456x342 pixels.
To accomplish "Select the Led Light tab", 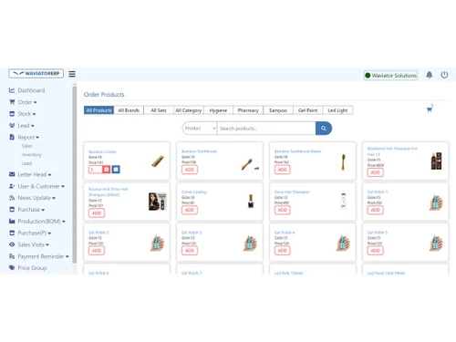I will click(337, 110).
